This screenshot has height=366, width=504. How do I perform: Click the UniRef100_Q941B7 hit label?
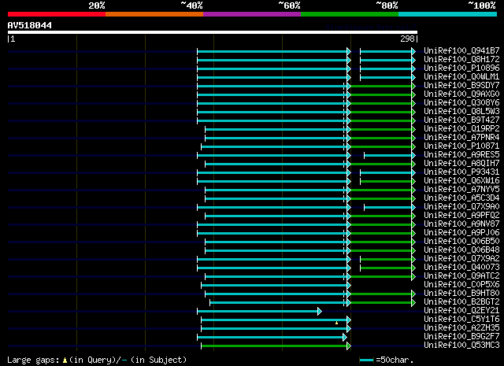coord(461,51)
